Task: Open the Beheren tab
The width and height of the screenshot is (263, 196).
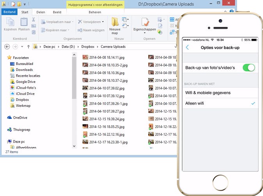Action: 95,12
